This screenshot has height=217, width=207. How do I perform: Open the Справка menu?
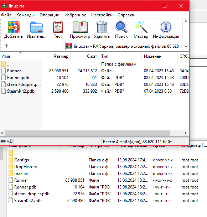pyautogui.click(x=126, y=15)
